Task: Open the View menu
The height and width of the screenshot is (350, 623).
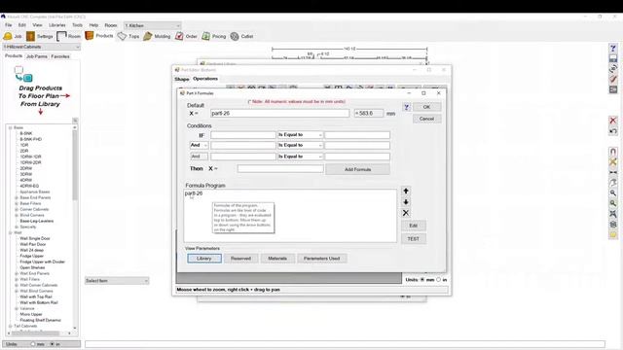Action: coord(37,25)
